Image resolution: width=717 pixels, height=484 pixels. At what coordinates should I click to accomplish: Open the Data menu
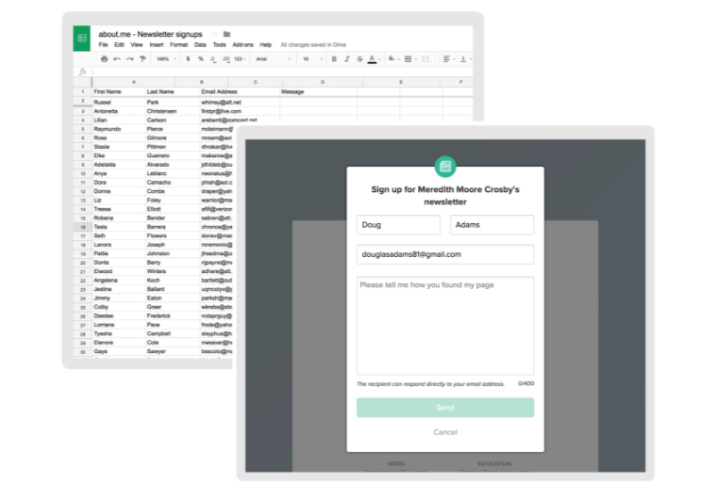coord(200,45)
